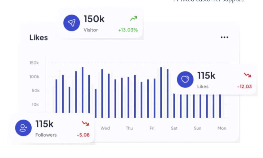Click the Visitor label

click(91, 30)
